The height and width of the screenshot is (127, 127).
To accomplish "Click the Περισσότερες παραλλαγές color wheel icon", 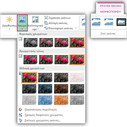I will 20,110.
